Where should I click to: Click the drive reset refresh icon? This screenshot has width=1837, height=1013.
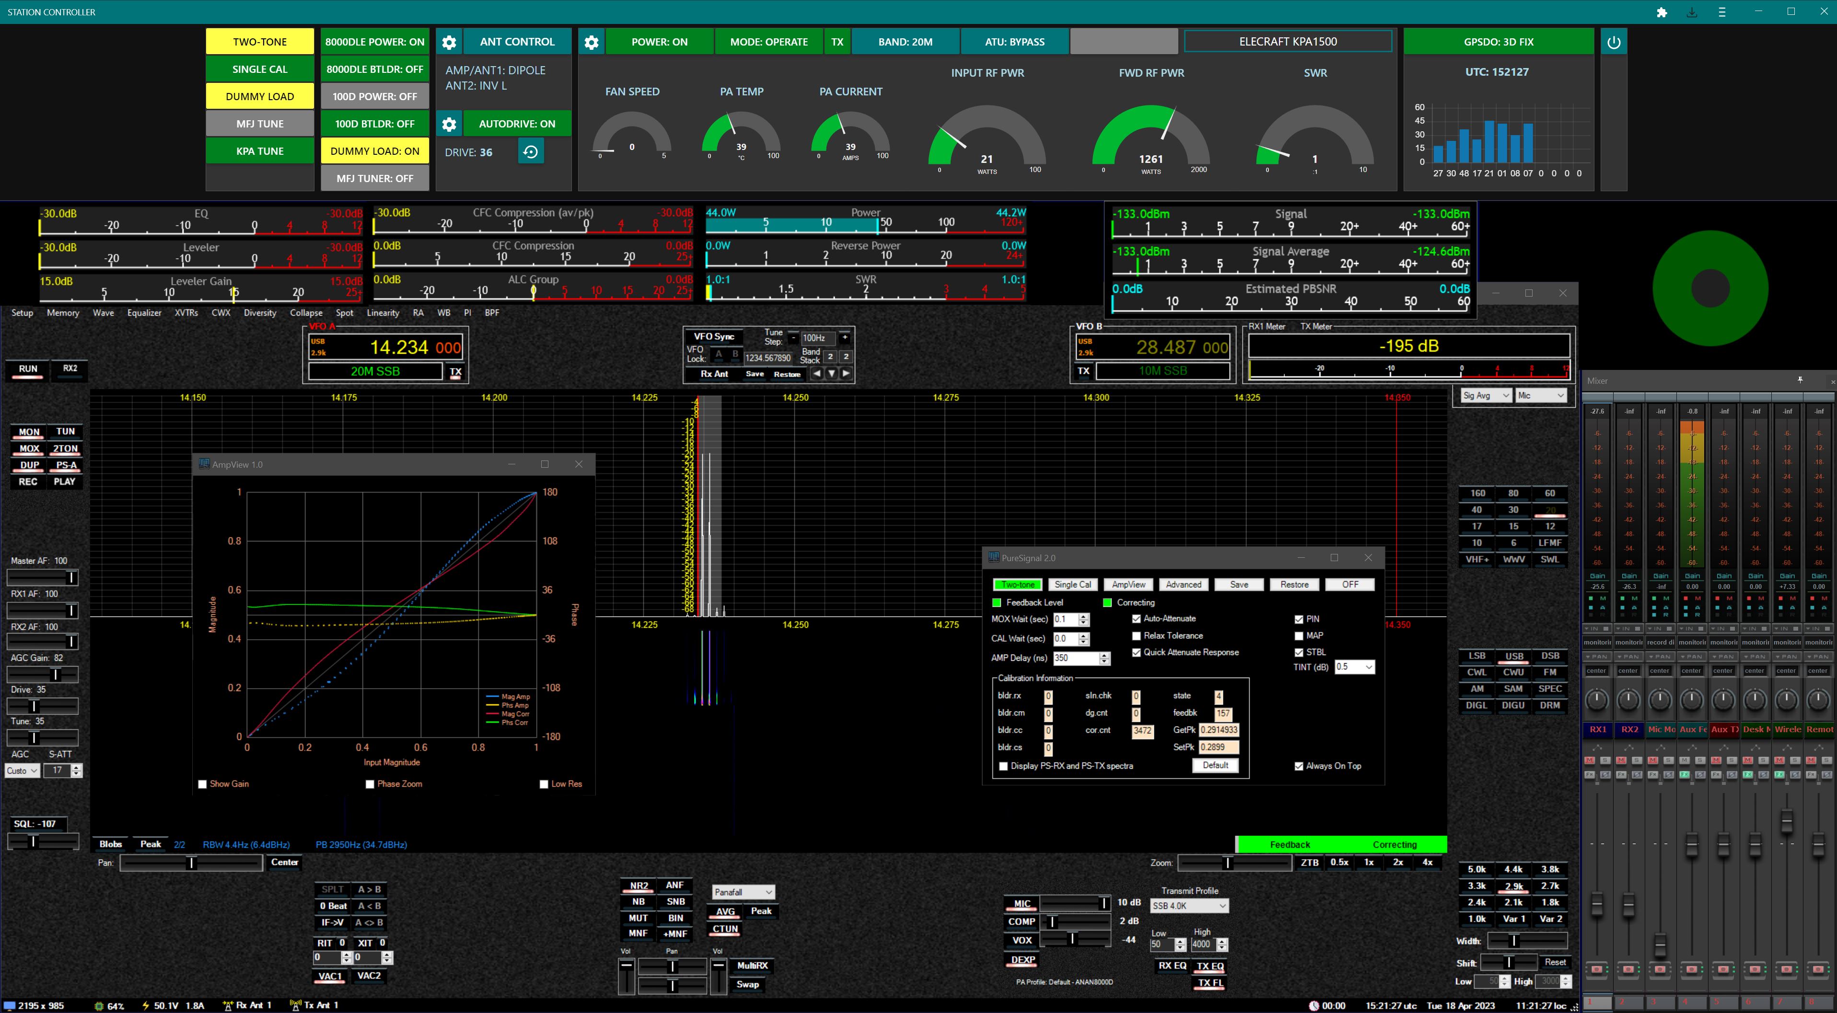530,152
